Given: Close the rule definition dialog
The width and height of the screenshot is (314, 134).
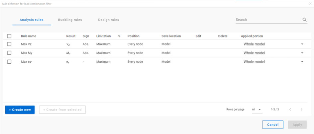Looking at the screenshot, I should click(x=310, y=4).
